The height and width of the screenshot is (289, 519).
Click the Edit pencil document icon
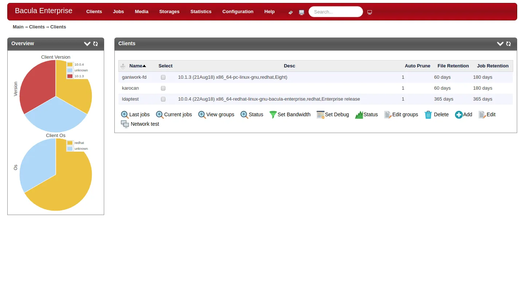coord(482,115)
